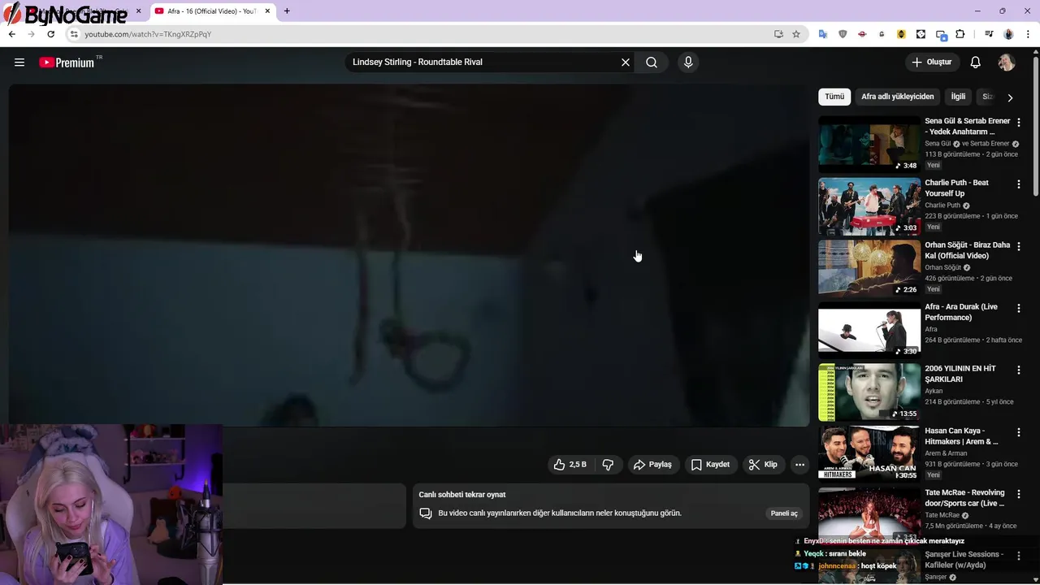
Task: Open Charlie Puth Beat Yourself Up thumbnail
Action: pyautogui.click(x=869, y=206)
